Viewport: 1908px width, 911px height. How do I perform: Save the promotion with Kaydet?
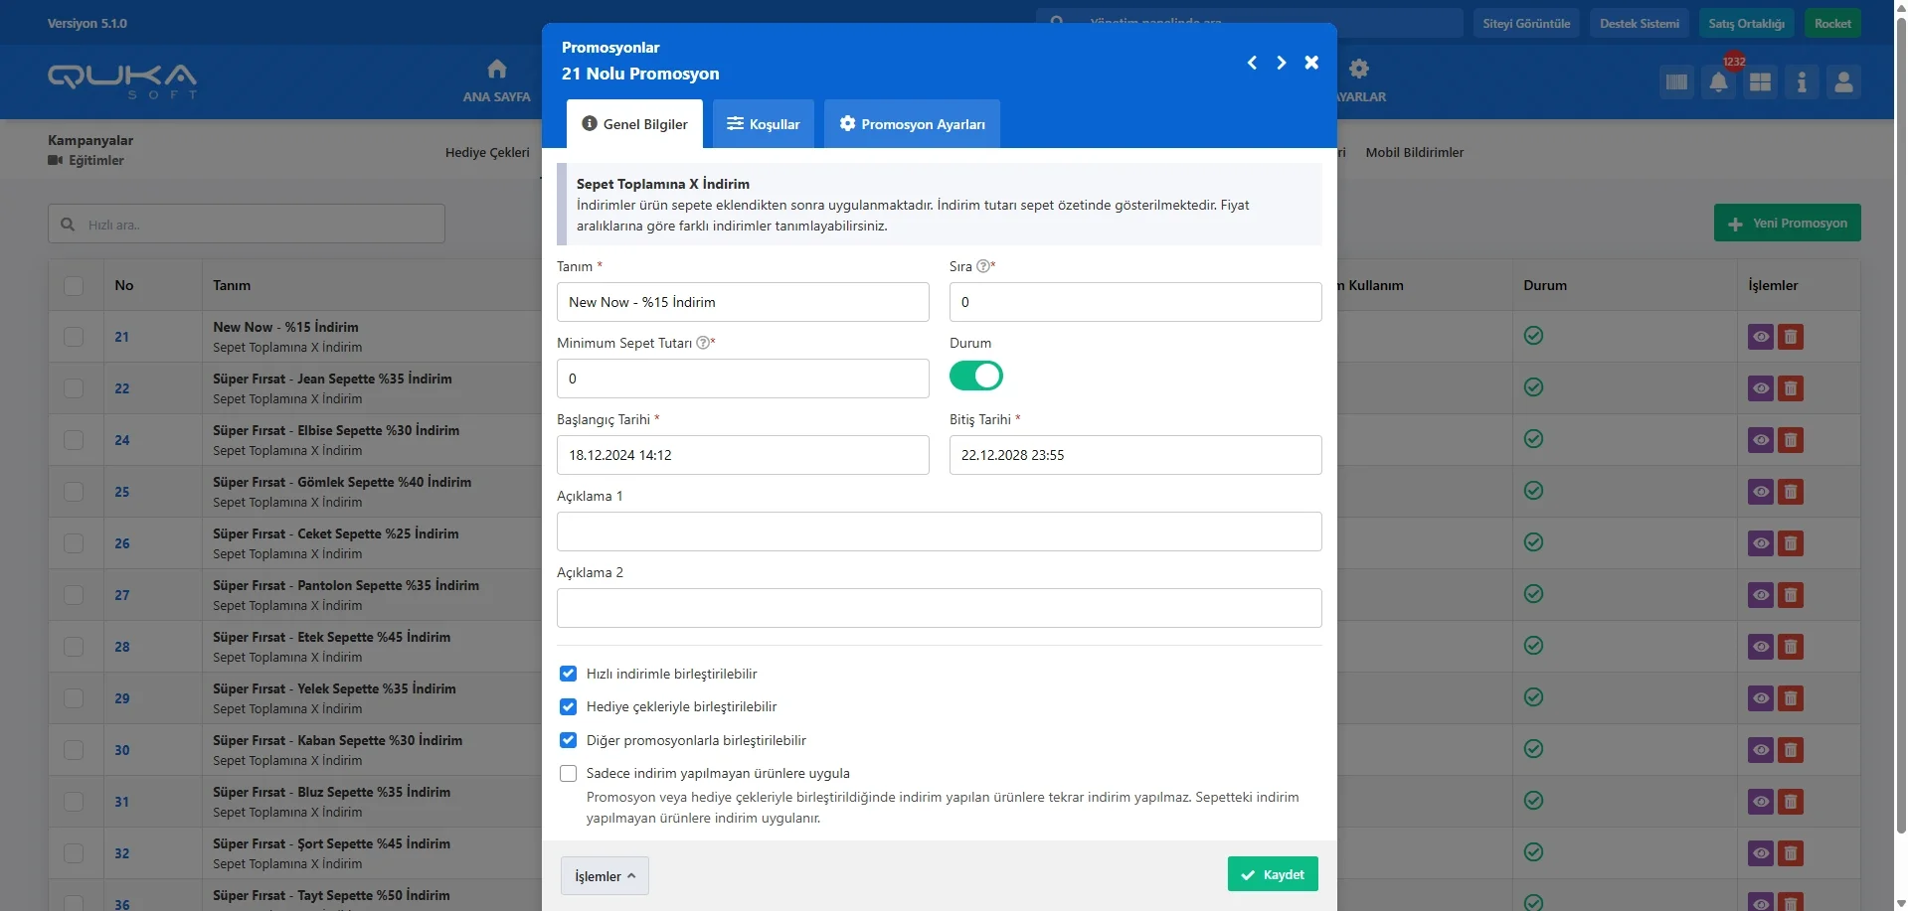click(x=1272, y=874)
